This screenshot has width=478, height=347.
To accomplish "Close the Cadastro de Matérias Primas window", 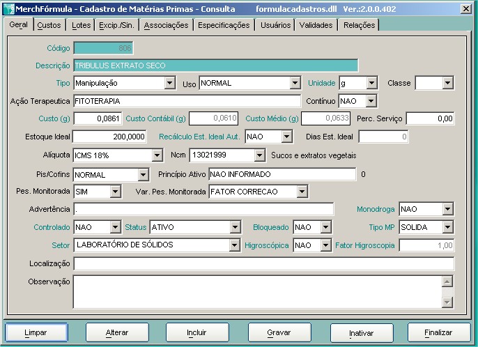I will (x=465, y=8).
